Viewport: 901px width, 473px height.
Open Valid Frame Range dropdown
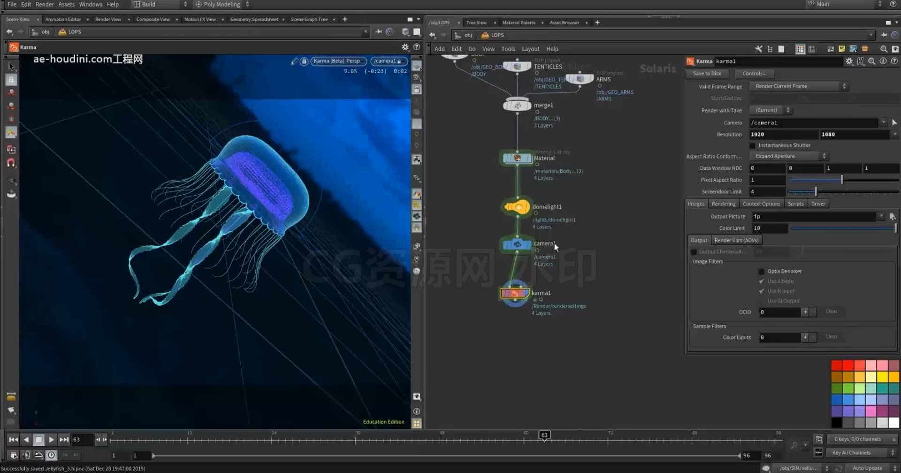[x=800, y=86]
